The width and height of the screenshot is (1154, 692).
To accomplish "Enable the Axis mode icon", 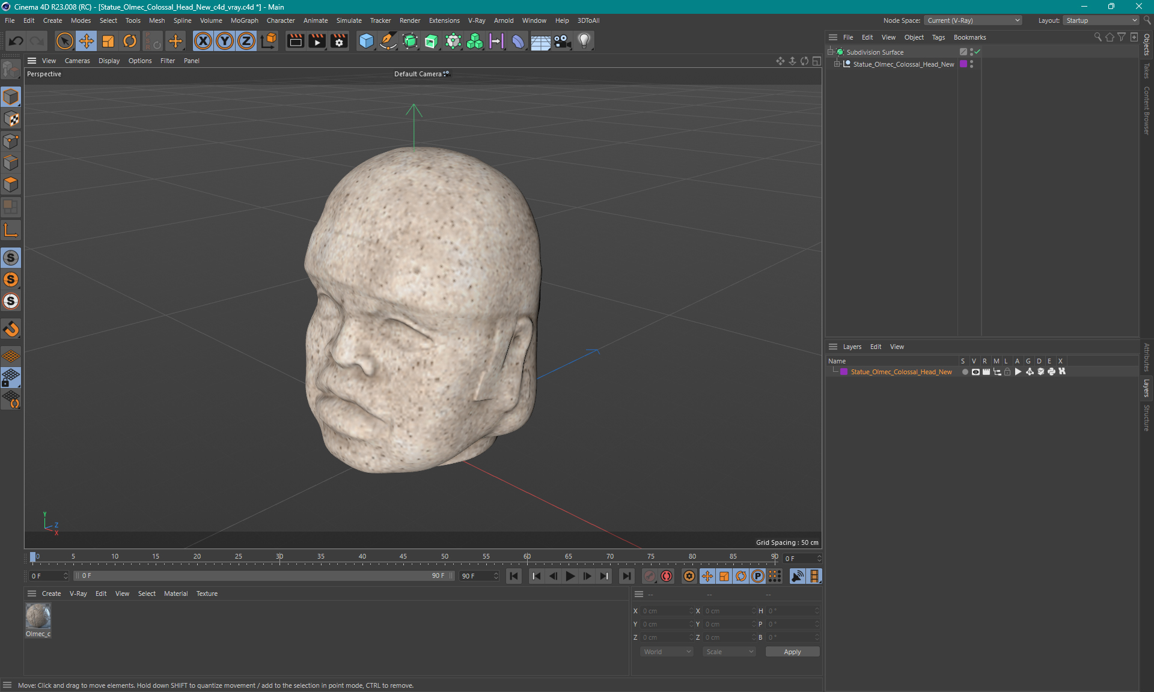I will 11,230.
